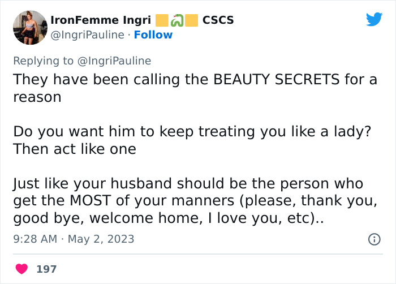Click the BEAUTY SECRETS sentence
Viewport: 396px width, 284px height.
pos(195,80)
